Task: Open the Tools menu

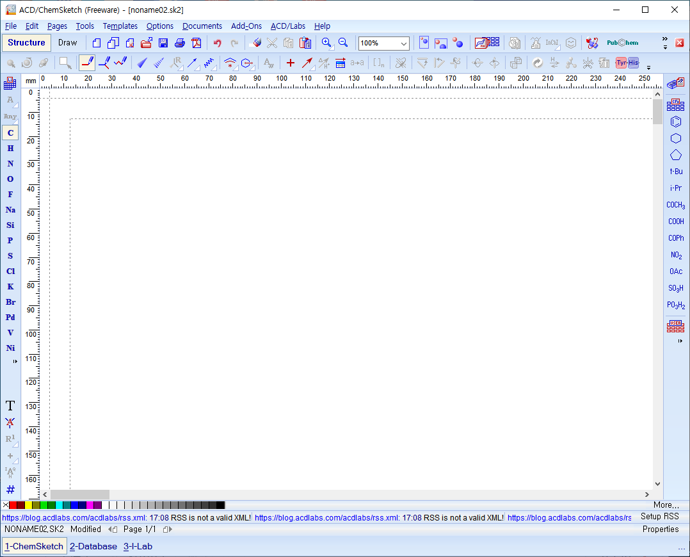Action: coord(85,26)
